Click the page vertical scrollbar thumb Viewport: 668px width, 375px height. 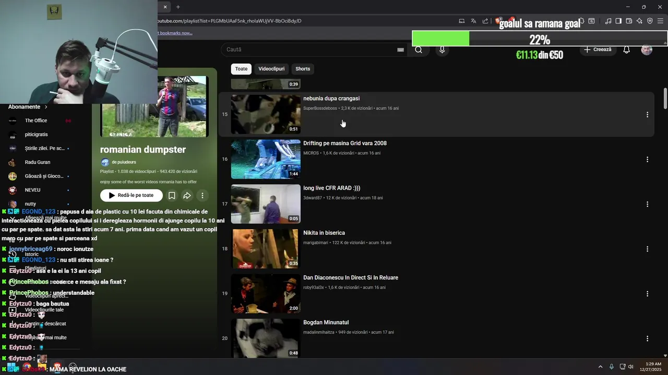point(665,99)
